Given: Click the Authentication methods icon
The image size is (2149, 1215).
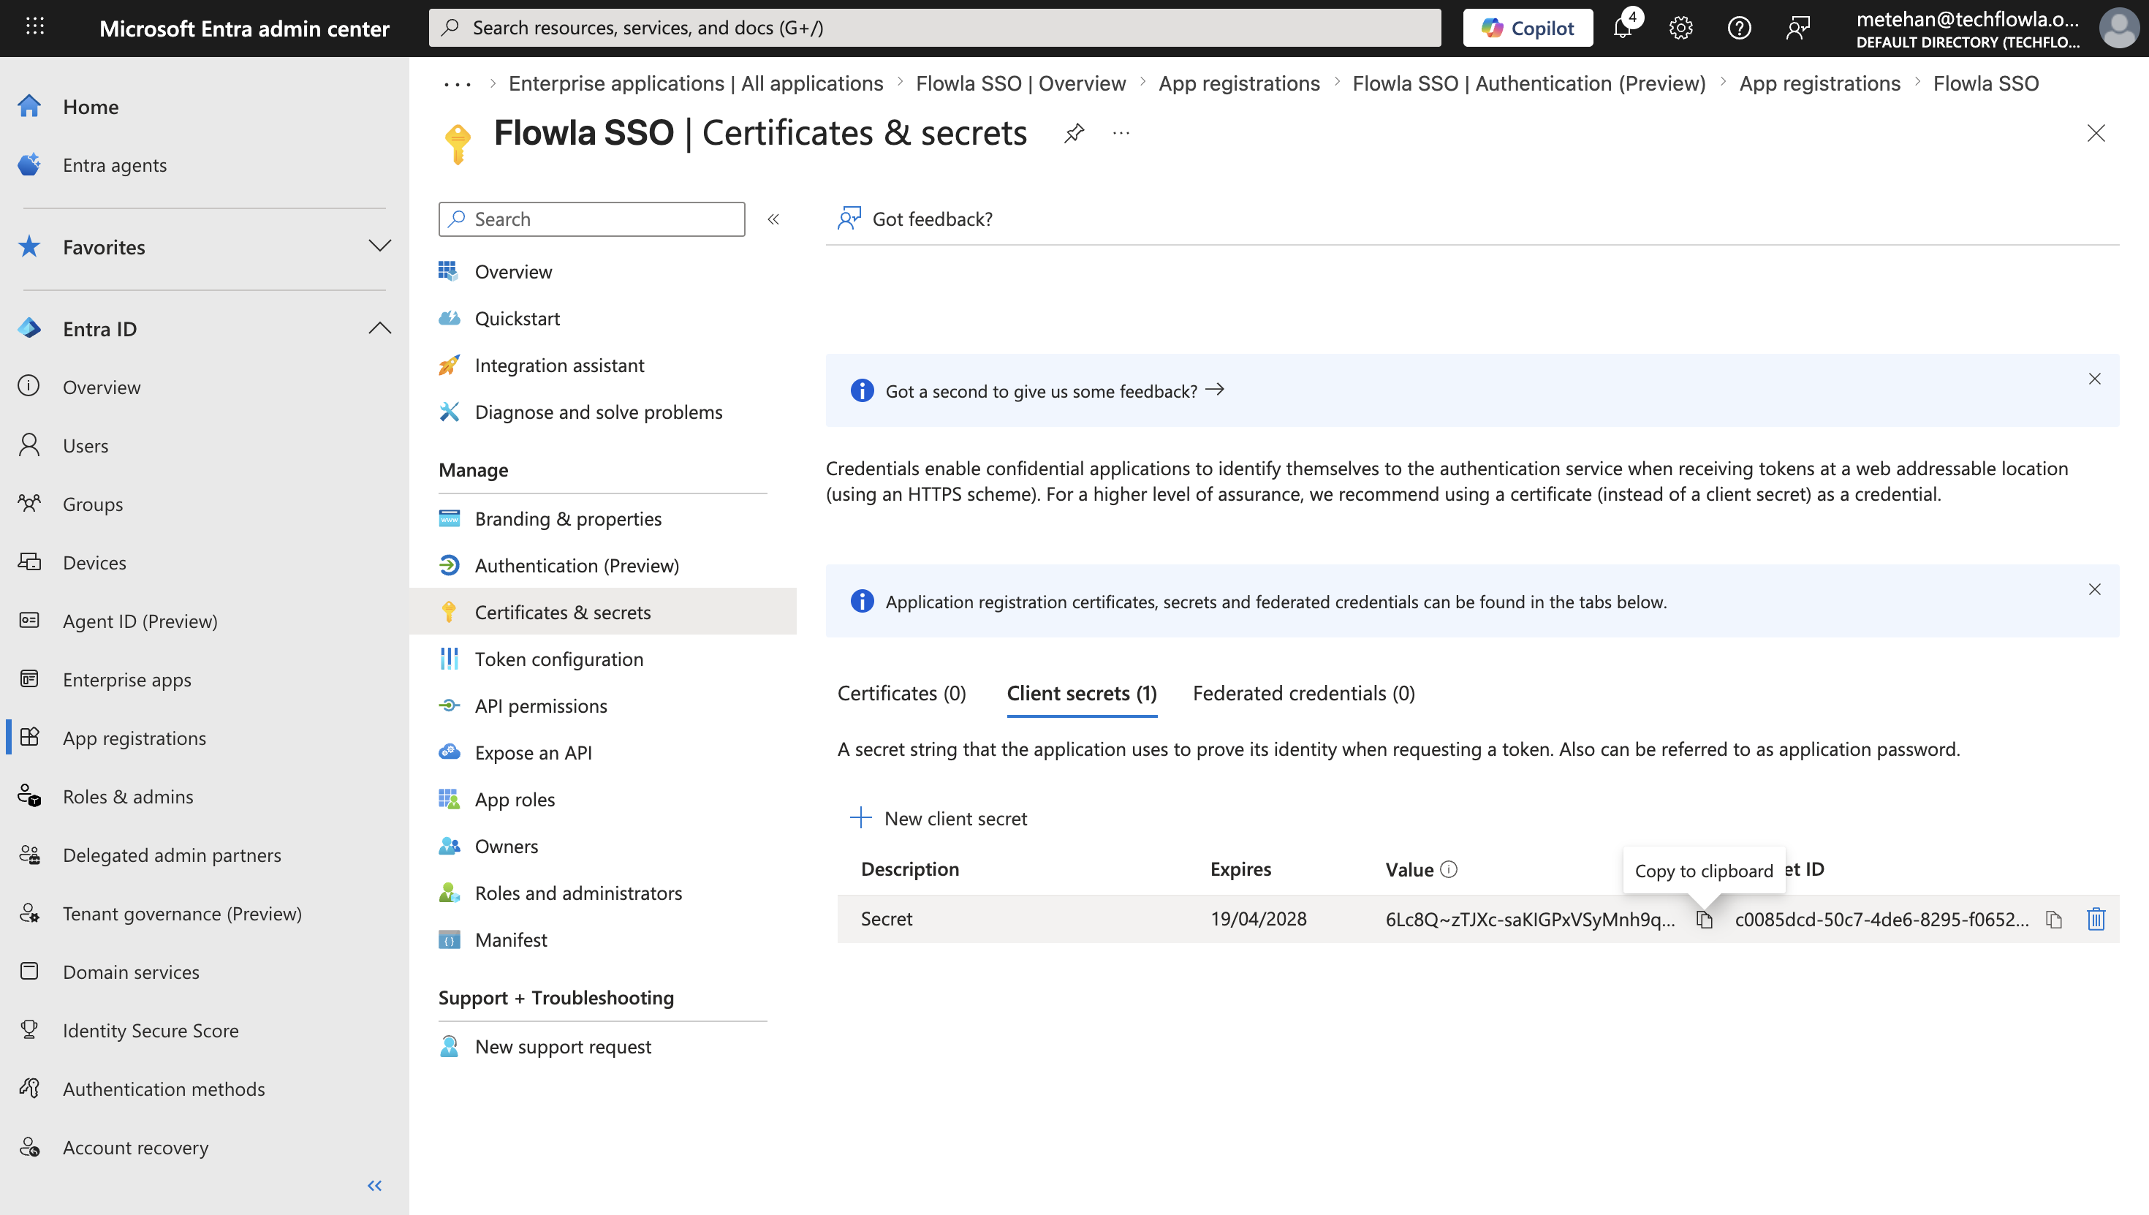Looking at the screenshot, I should (x=29, y=1088).
